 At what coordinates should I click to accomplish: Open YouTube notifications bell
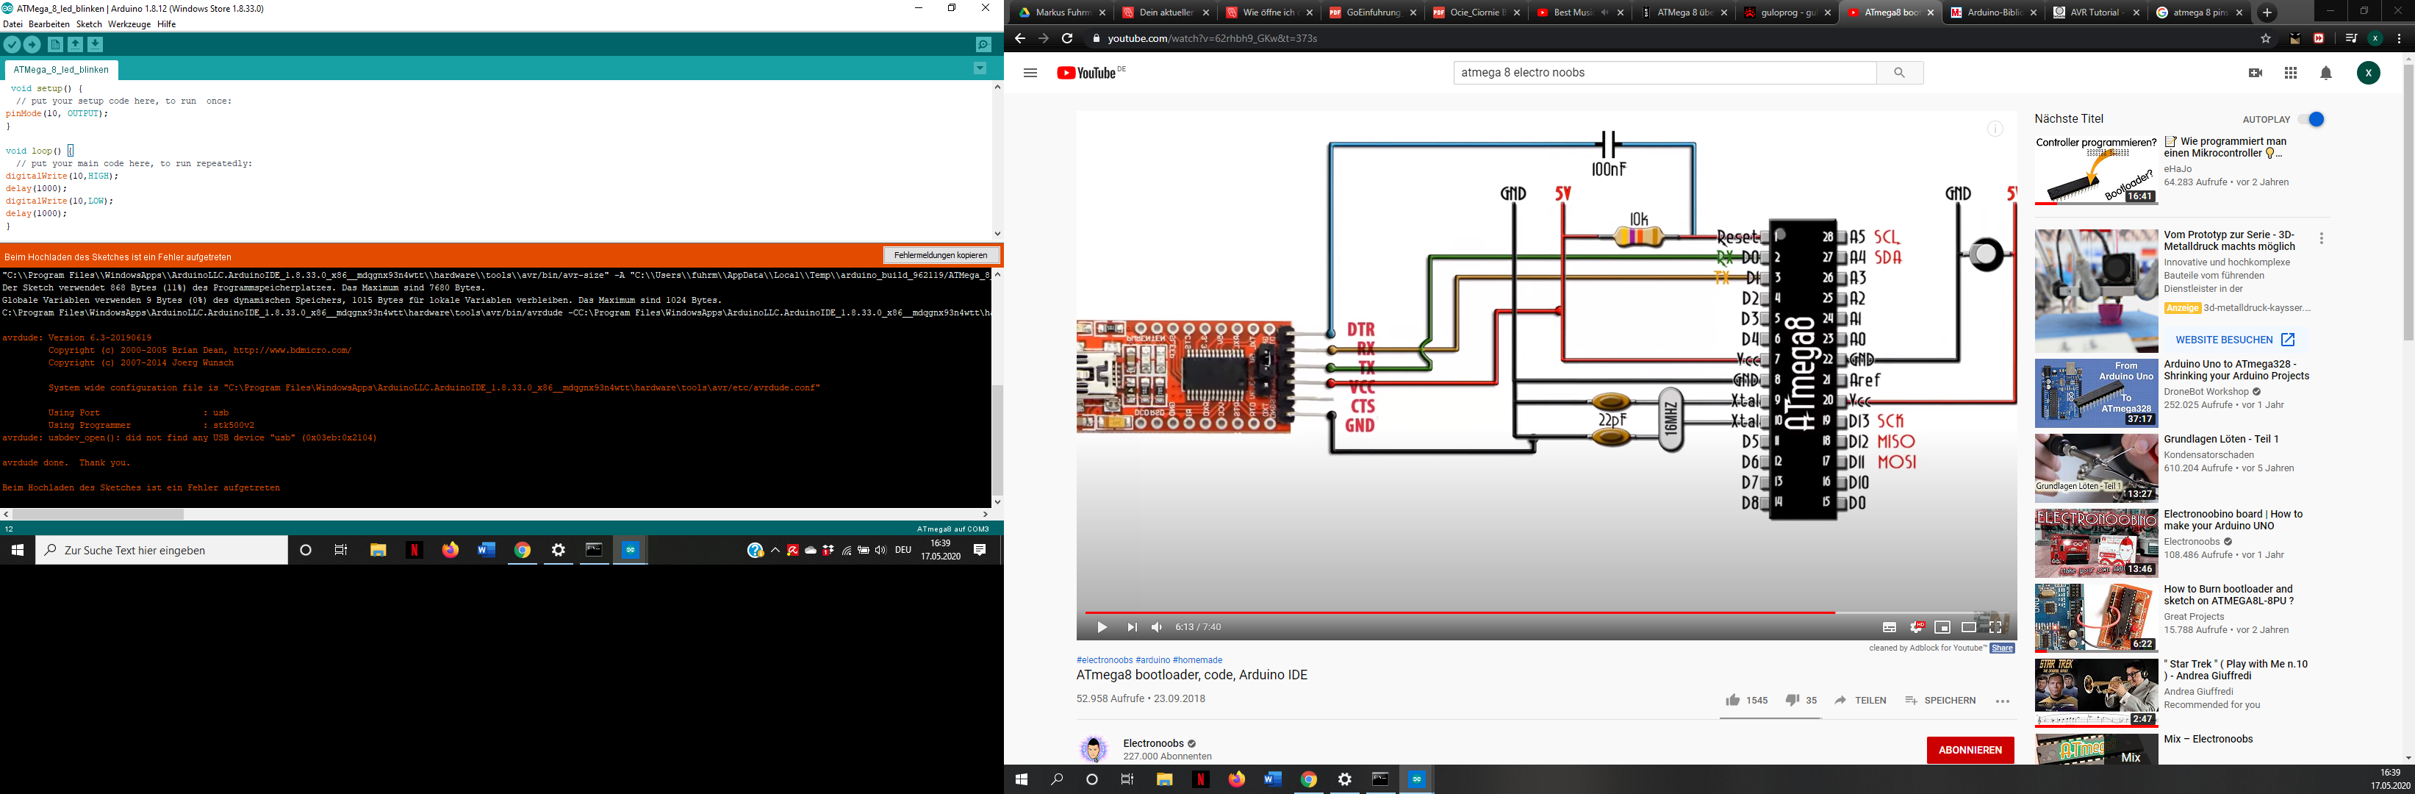(x=2326, y=72)
